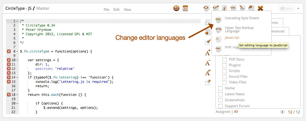Screen dimensions: 306x121
Task: Fold the code block at line 18
Action: (17, 95)
